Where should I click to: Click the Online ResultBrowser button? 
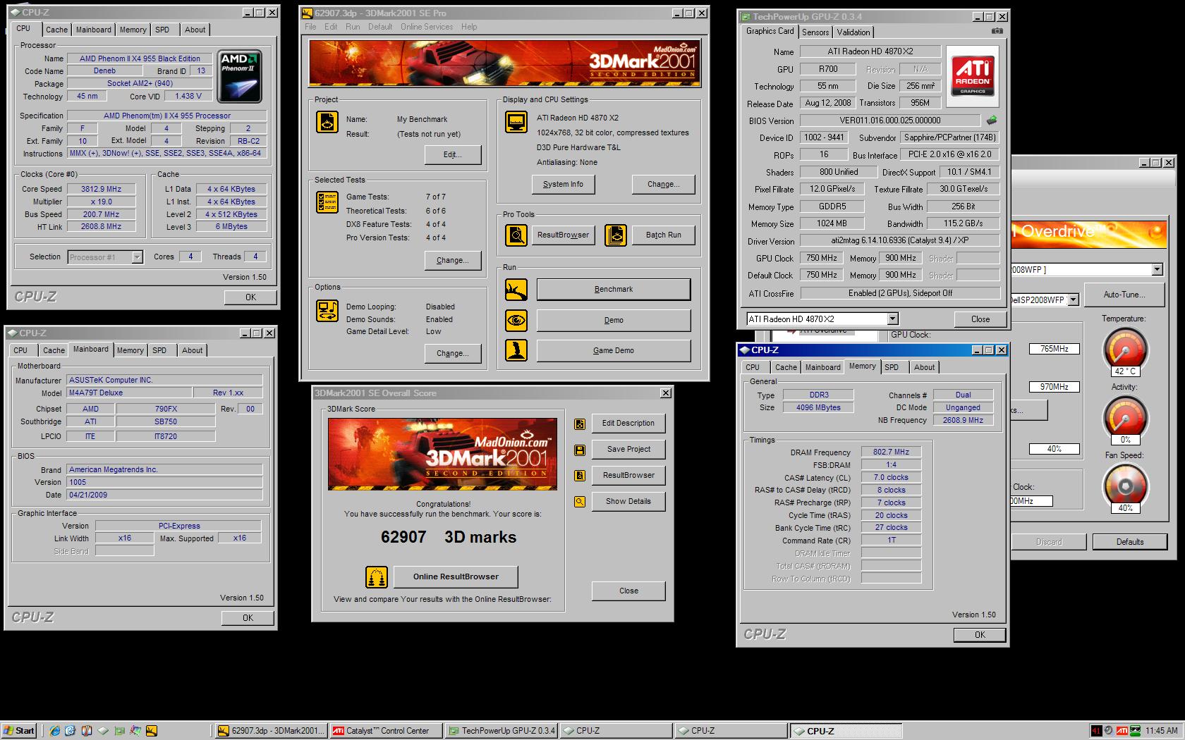pos(456,576)
